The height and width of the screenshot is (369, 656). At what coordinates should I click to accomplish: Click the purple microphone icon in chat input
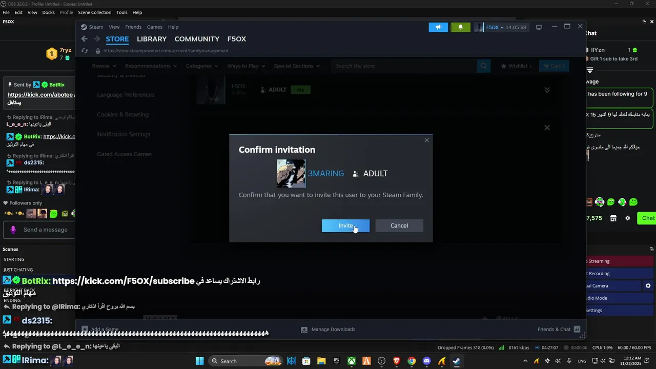click(13, 230)
